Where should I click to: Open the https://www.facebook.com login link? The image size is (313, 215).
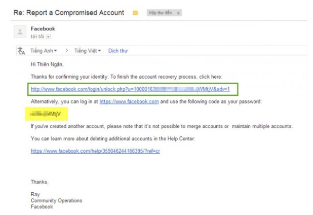(x=129, y=101)
